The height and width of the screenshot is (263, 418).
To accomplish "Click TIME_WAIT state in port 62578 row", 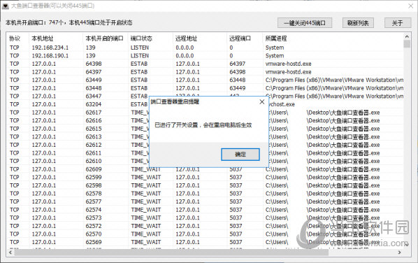I will point(146,194).
